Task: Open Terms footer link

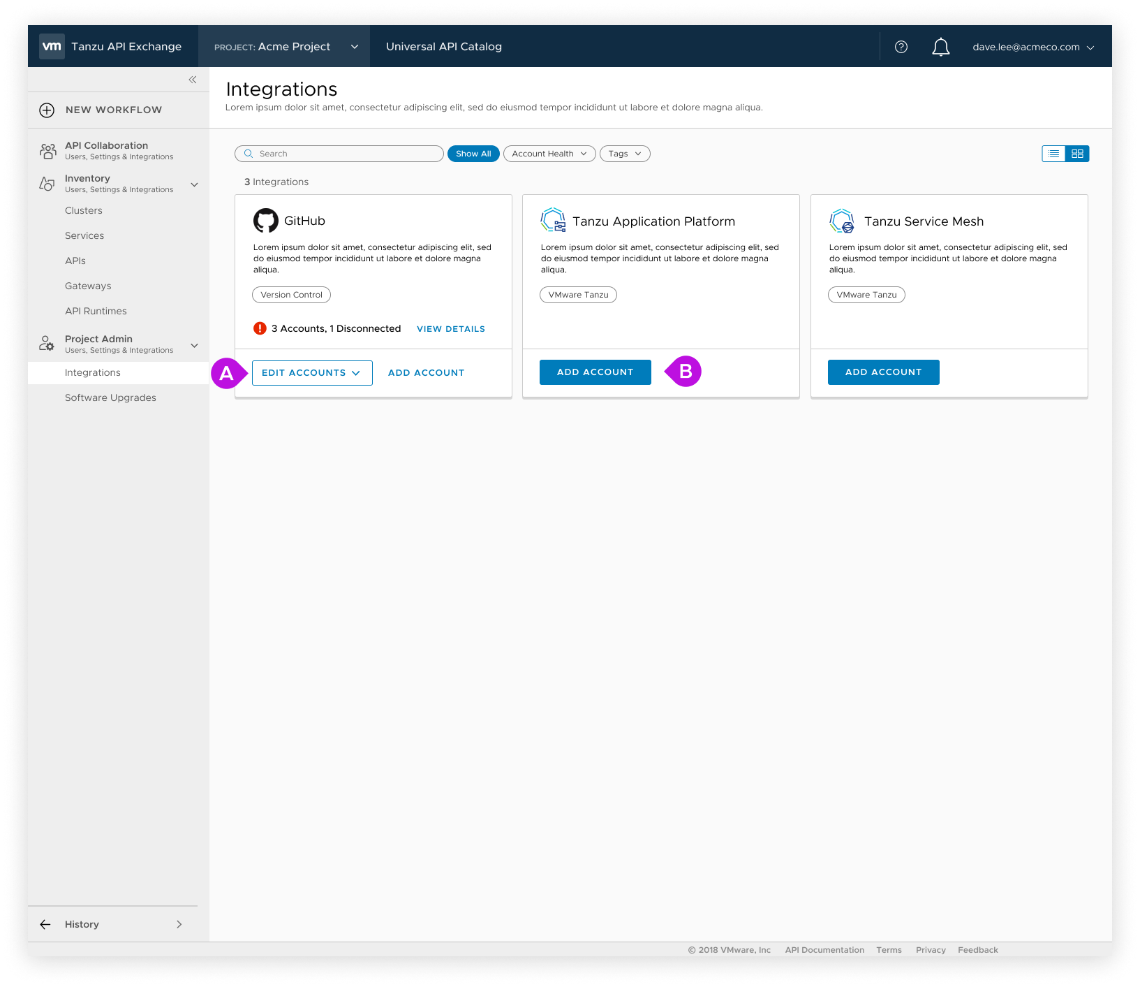Action: coord(889,950)
